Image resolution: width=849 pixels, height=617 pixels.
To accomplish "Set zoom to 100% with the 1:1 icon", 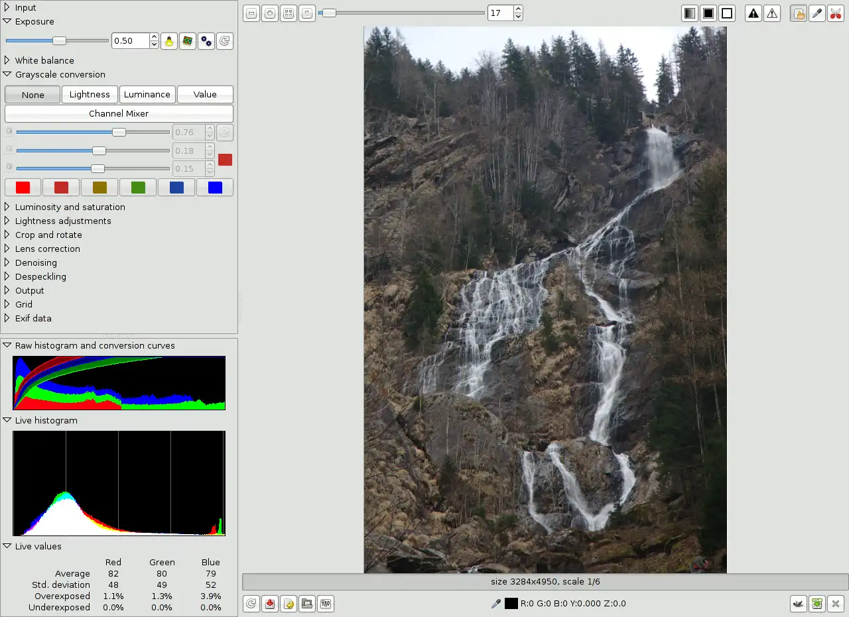I will pos(307,13).
